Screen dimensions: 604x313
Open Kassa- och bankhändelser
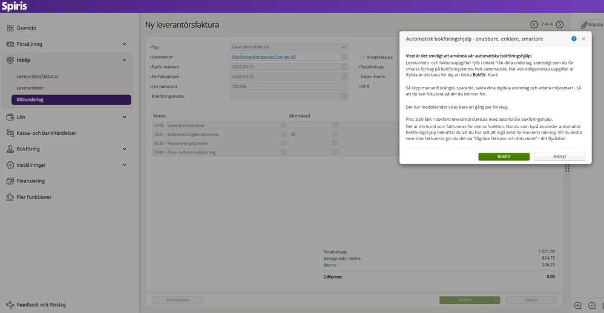46,133
